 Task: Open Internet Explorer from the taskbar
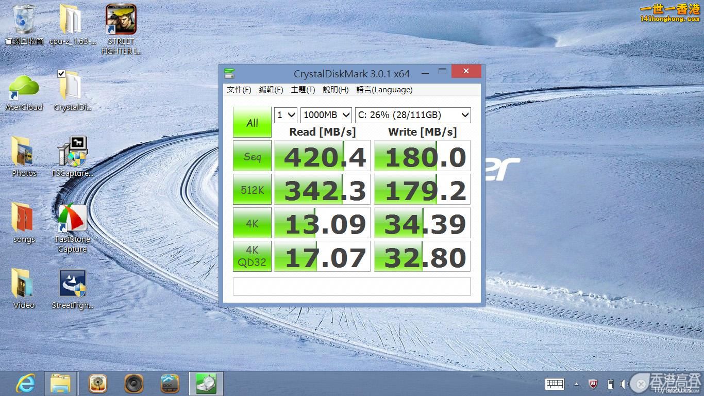click(25, 384)
